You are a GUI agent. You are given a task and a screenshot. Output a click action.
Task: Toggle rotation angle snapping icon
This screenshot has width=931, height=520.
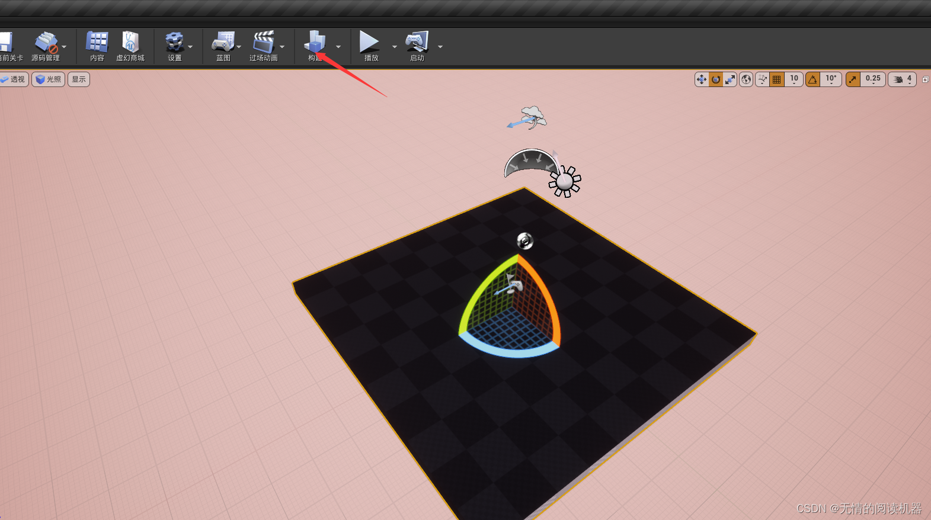click(813, 79)
